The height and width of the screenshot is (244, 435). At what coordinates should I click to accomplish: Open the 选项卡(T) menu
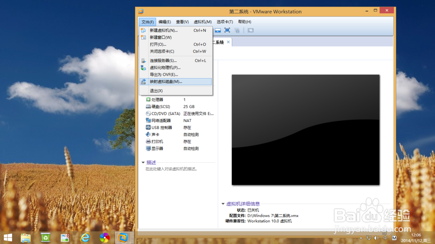(225, 22)
